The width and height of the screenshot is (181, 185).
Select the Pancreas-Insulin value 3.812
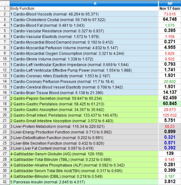(x=169, y=182)
